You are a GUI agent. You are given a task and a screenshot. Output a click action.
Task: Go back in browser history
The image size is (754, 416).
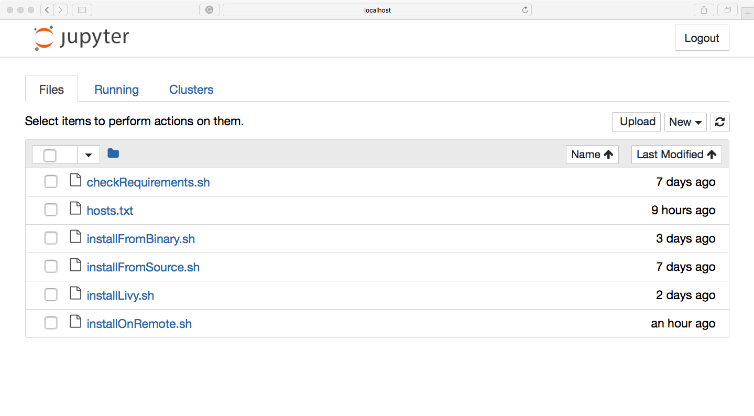(x=47, y=10)
